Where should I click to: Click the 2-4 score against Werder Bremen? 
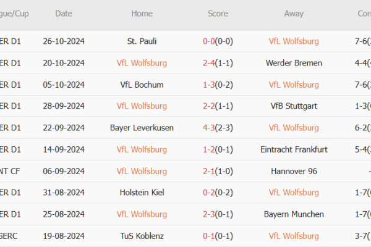point(217,63)
